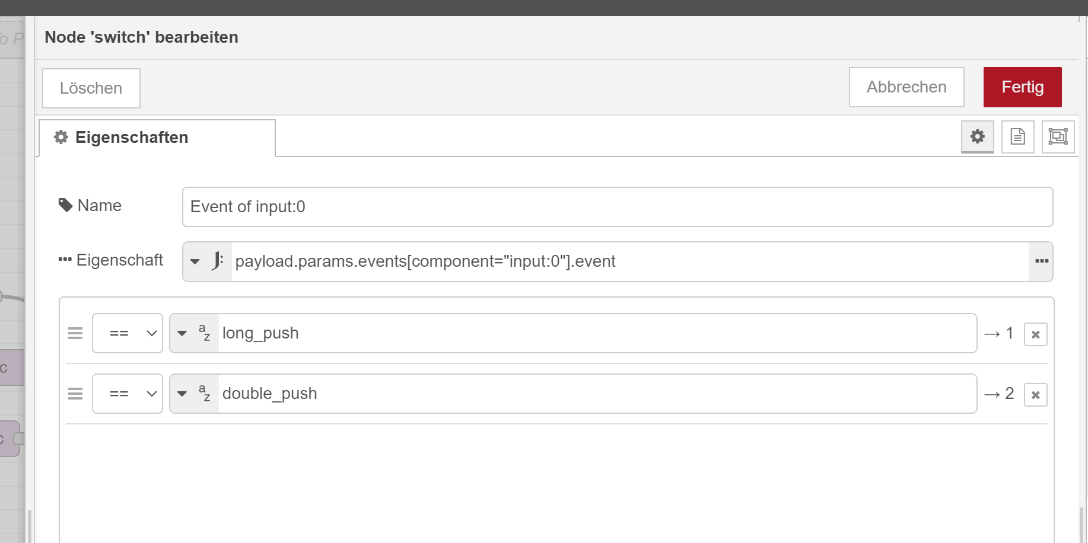
Task: Open the Eigenschaft type selector dropdown
Action: tap(195, 261)
